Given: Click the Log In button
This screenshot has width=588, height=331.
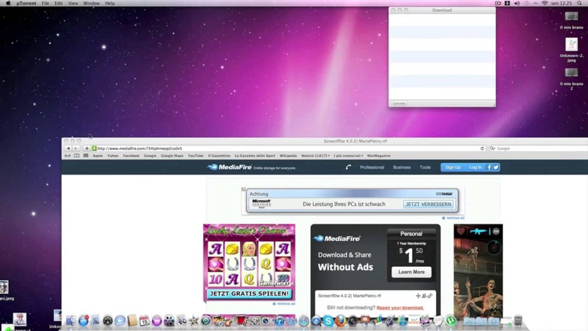Looking at the screenshot, I should click(x=475, y=167).
